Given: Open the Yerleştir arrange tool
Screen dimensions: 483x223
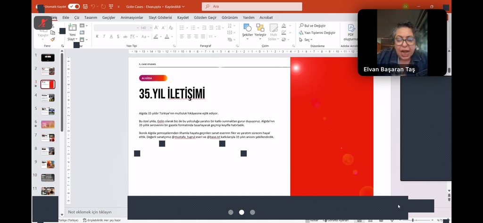Looking at the screenshot, I should coord(260,31).
